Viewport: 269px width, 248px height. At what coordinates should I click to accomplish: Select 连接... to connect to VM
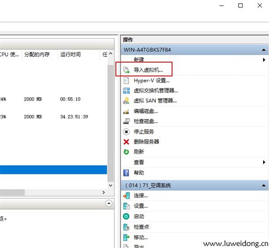(140, 196)
